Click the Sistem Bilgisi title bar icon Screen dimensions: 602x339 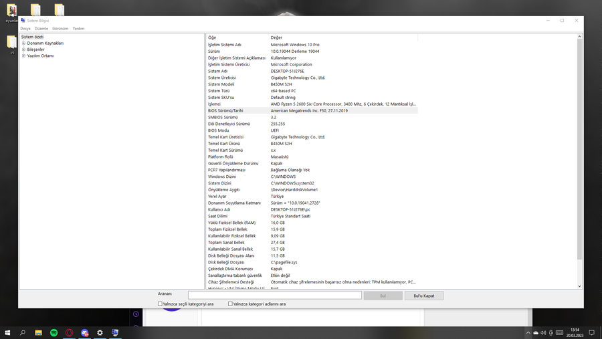[23, 20]
